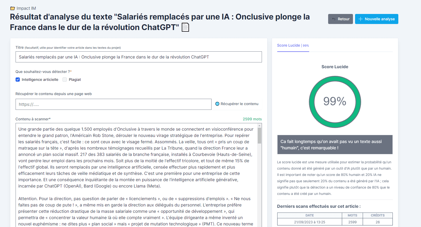The height and width of the screenshot is (227, 421).
Task: Click the CRÉDITS column header
Action: coord(378,215)
